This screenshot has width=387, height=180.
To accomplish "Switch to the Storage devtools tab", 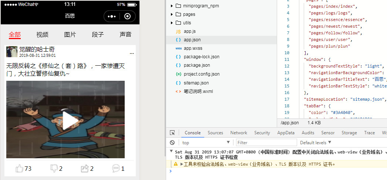I will (x=349, y=133).
